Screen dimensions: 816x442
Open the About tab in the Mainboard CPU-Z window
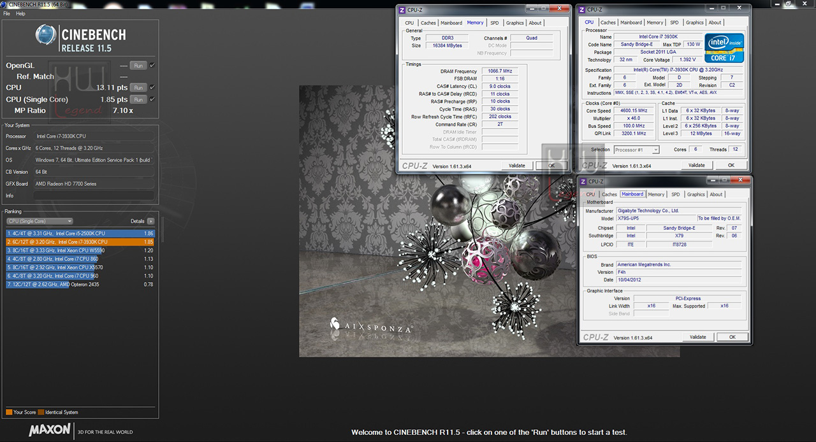pos(717,194)
